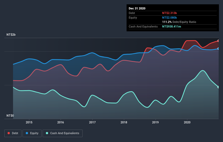Click the red dot in Debt legend
223x142 pixels.
[9, 133]
